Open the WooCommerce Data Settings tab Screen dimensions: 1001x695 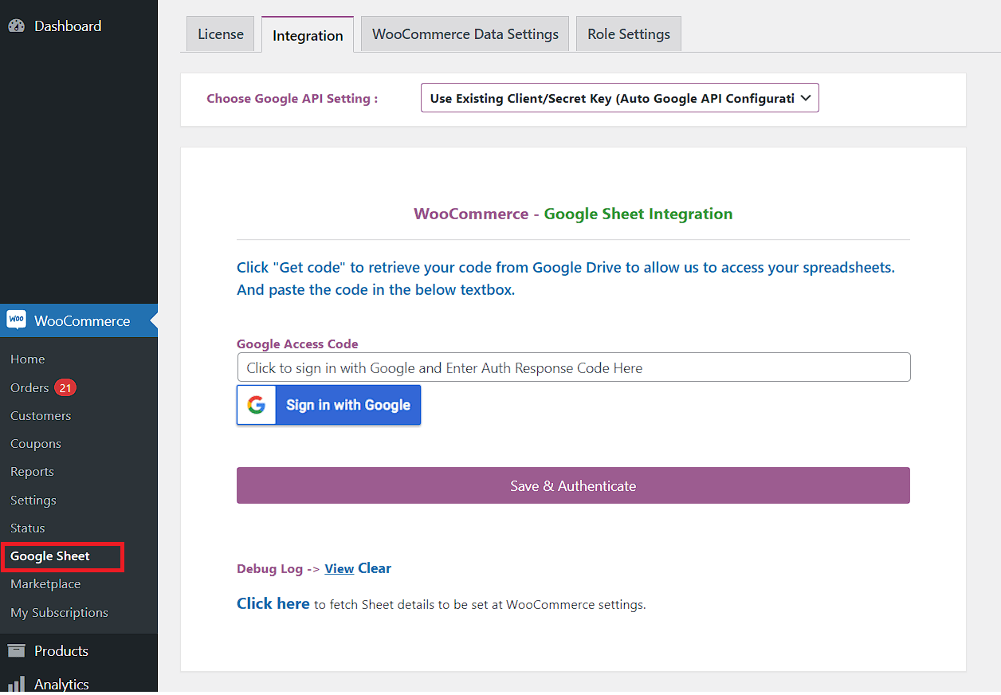click(x=465, y=34)
